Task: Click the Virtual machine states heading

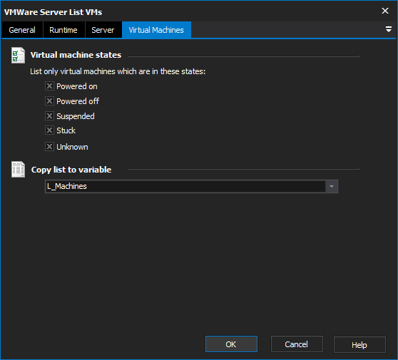Action: coord(76,55)
